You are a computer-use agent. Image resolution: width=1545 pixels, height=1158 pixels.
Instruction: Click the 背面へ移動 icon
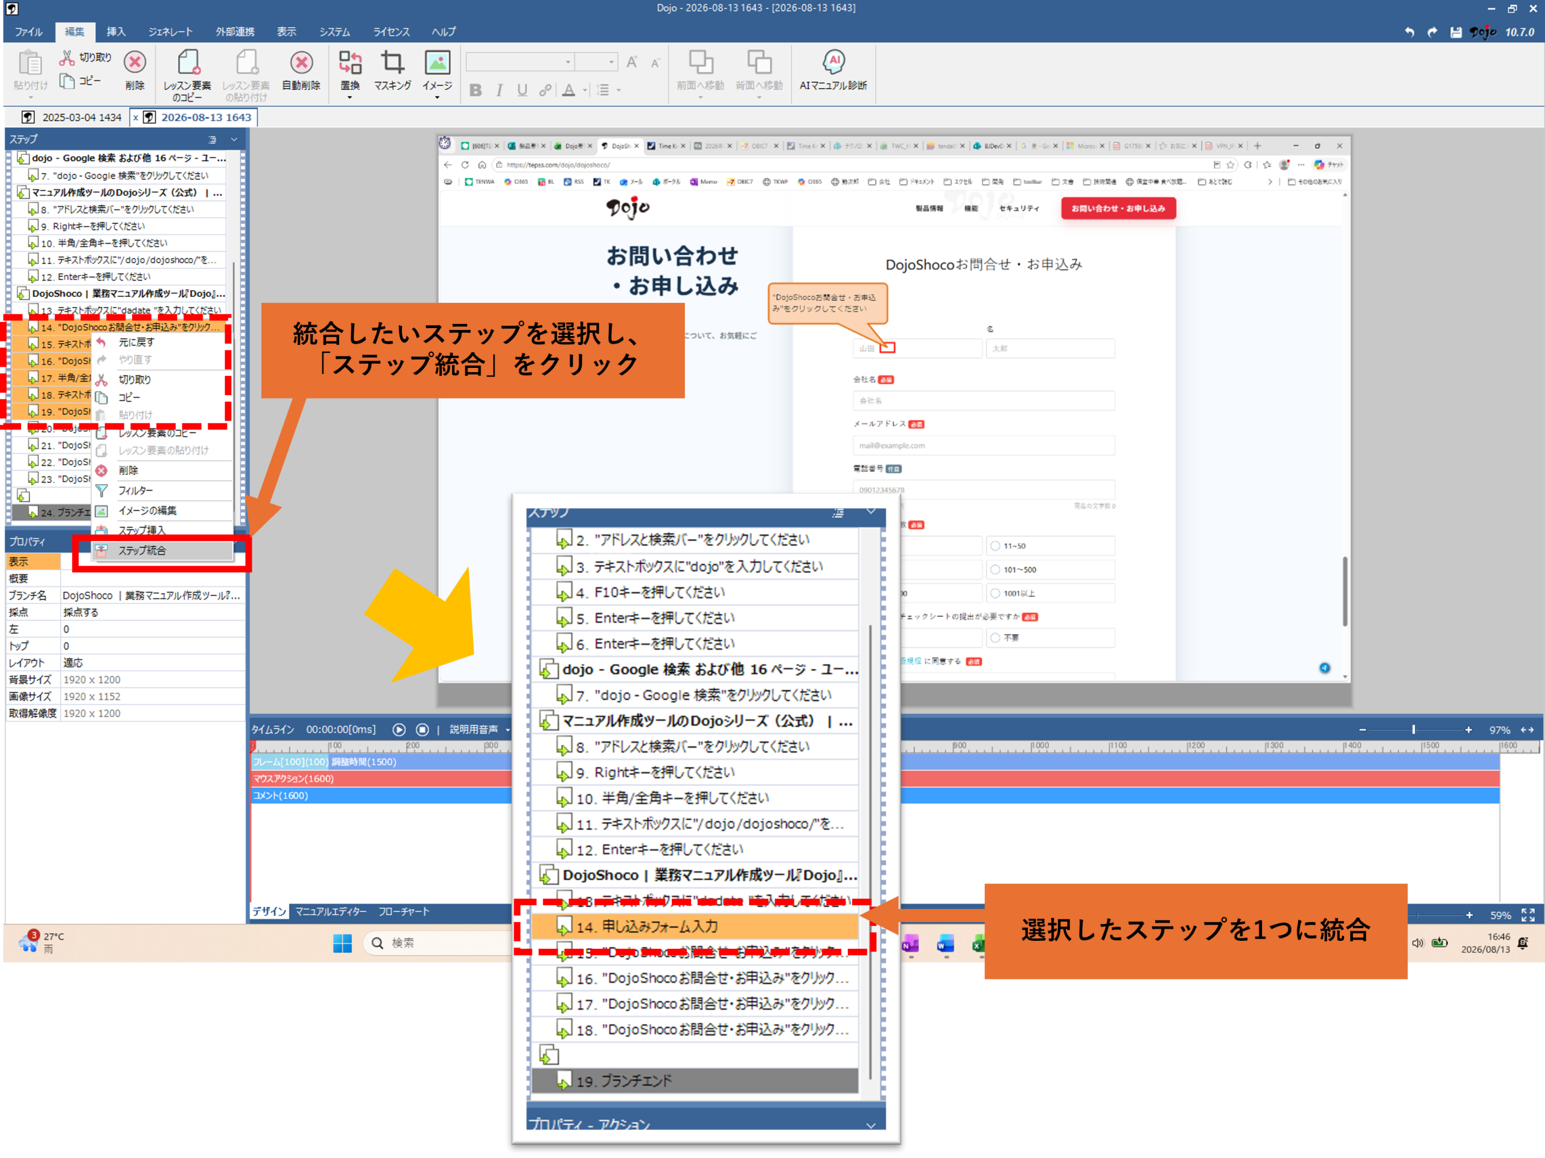759,62
